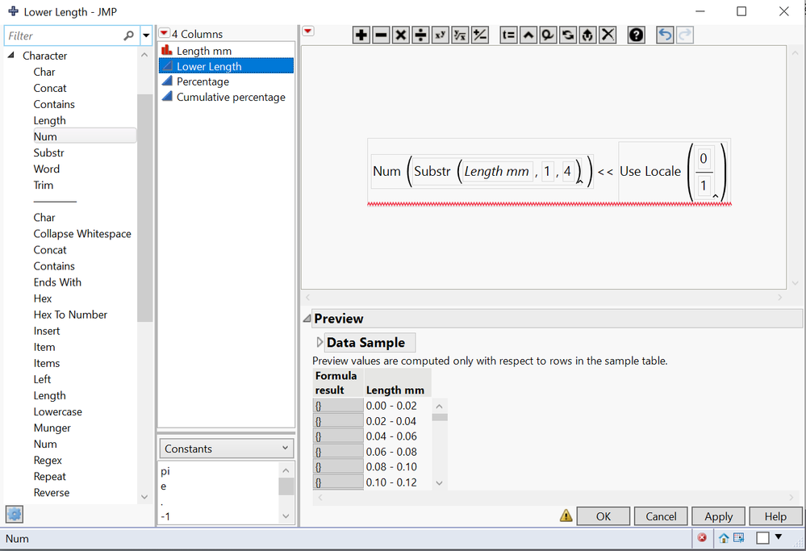Undo the last formula edit
The image size is (806, 551).
(x=665, y=35)
